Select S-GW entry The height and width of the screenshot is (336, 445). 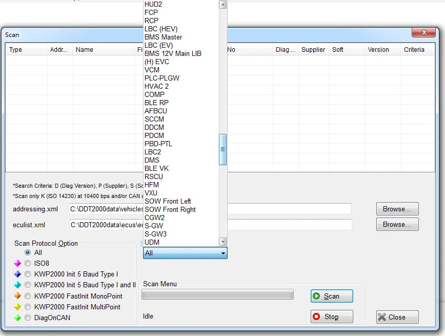click(x=181, y=226)
